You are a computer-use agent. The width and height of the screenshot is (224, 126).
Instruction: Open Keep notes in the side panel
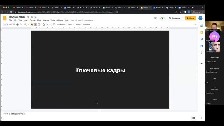tap(202, 33)
